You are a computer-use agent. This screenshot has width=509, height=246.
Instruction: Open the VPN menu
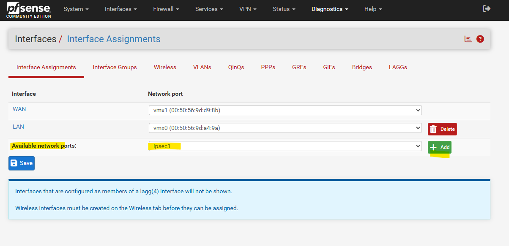[x=248, y=9]
